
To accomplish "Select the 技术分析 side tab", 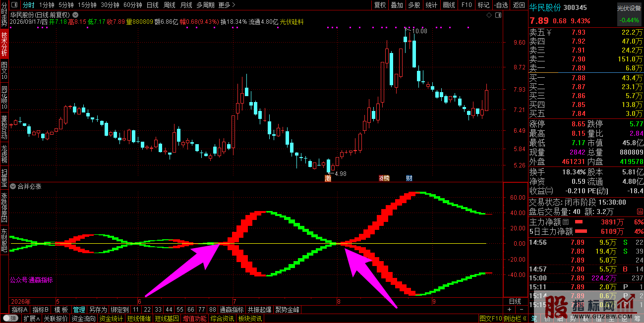I will [4, 44].
